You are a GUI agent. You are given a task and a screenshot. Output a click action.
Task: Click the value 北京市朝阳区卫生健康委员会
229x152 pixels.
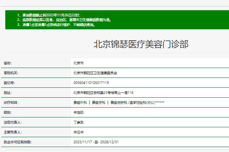[95, 73]
